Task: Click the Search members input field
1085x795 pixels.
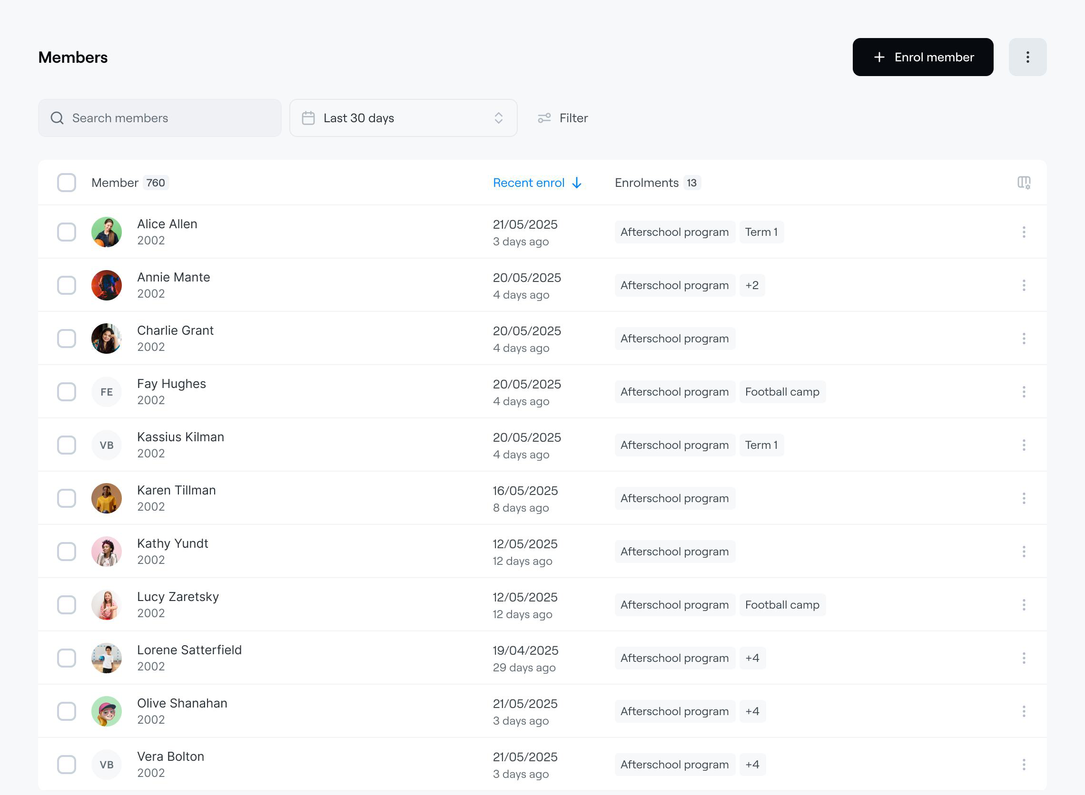Action: [x=159, y=118]
